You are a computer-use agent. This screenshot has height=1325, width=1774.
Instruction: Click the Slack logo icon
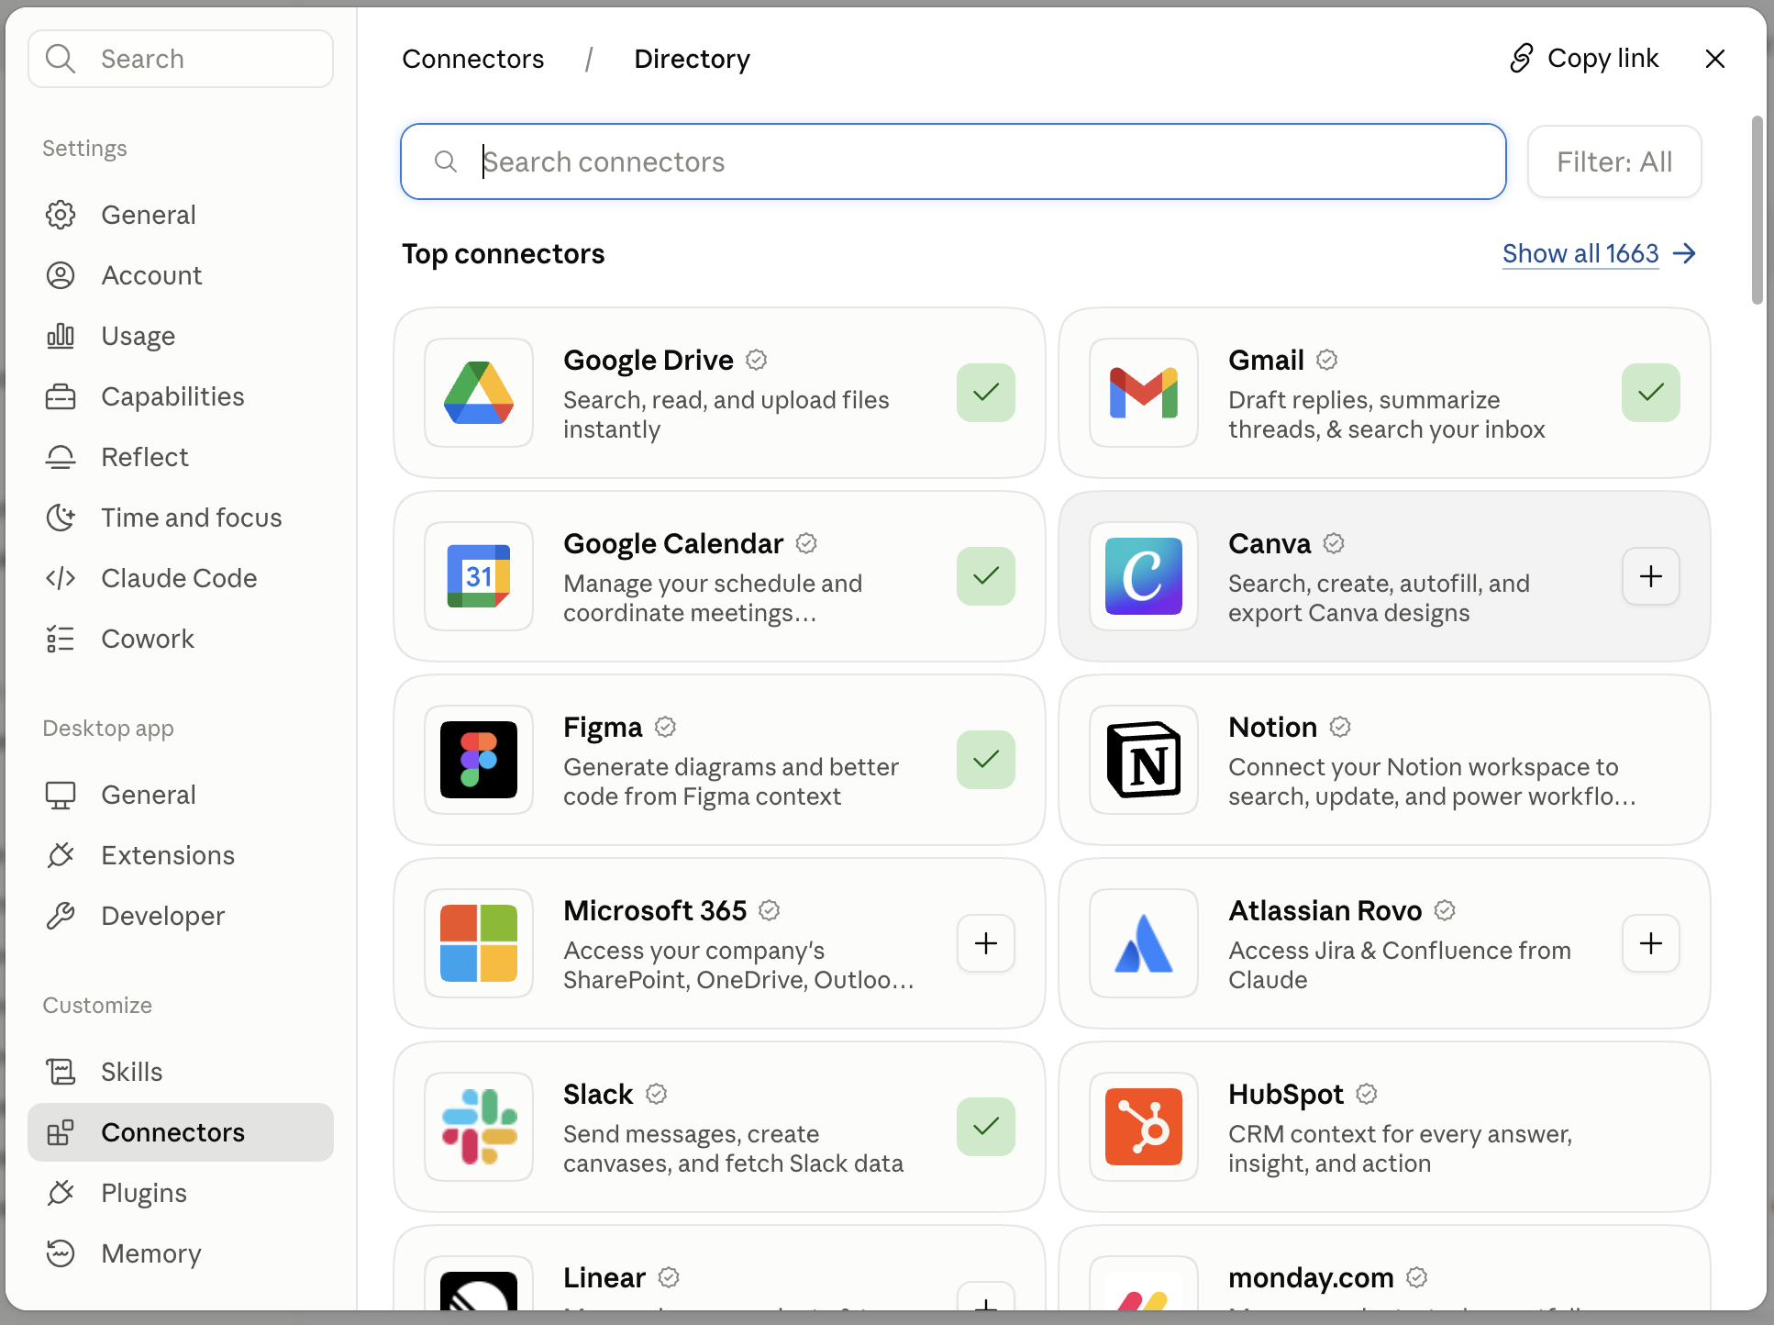pos(479,1127)
